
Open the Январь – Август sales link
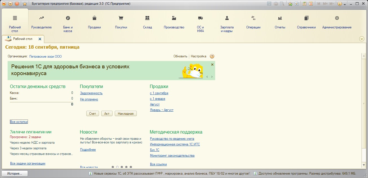point(162,110)
